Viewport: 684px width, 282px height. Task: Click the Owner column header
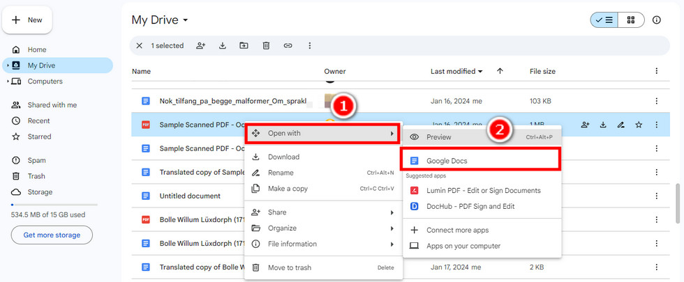click(x=334, y=71)
